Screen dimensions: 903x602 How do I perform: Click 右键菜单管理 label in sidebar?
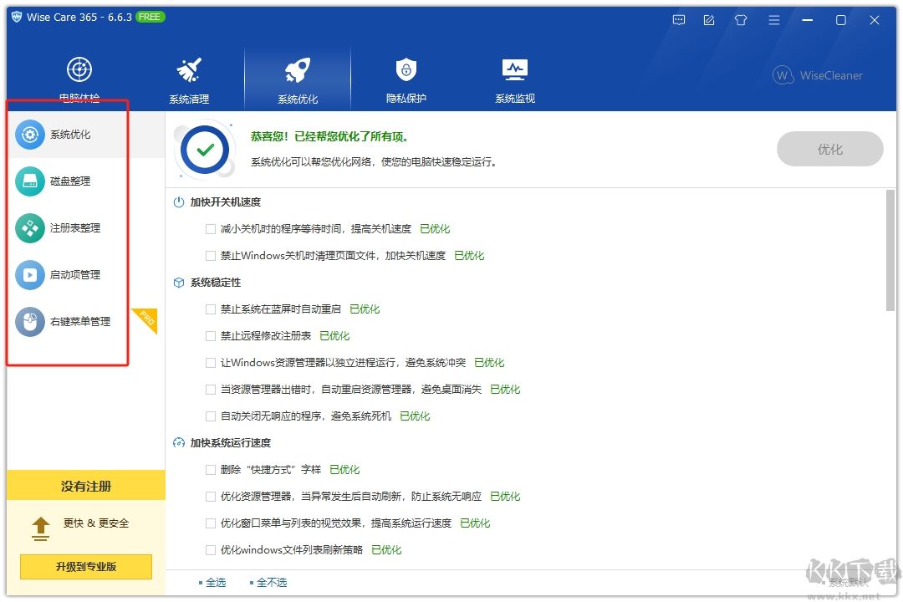[x=80, y=321]
